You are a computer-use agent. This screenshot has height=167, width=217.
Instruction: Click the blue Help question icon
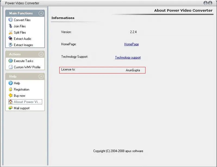click(11, 83)
